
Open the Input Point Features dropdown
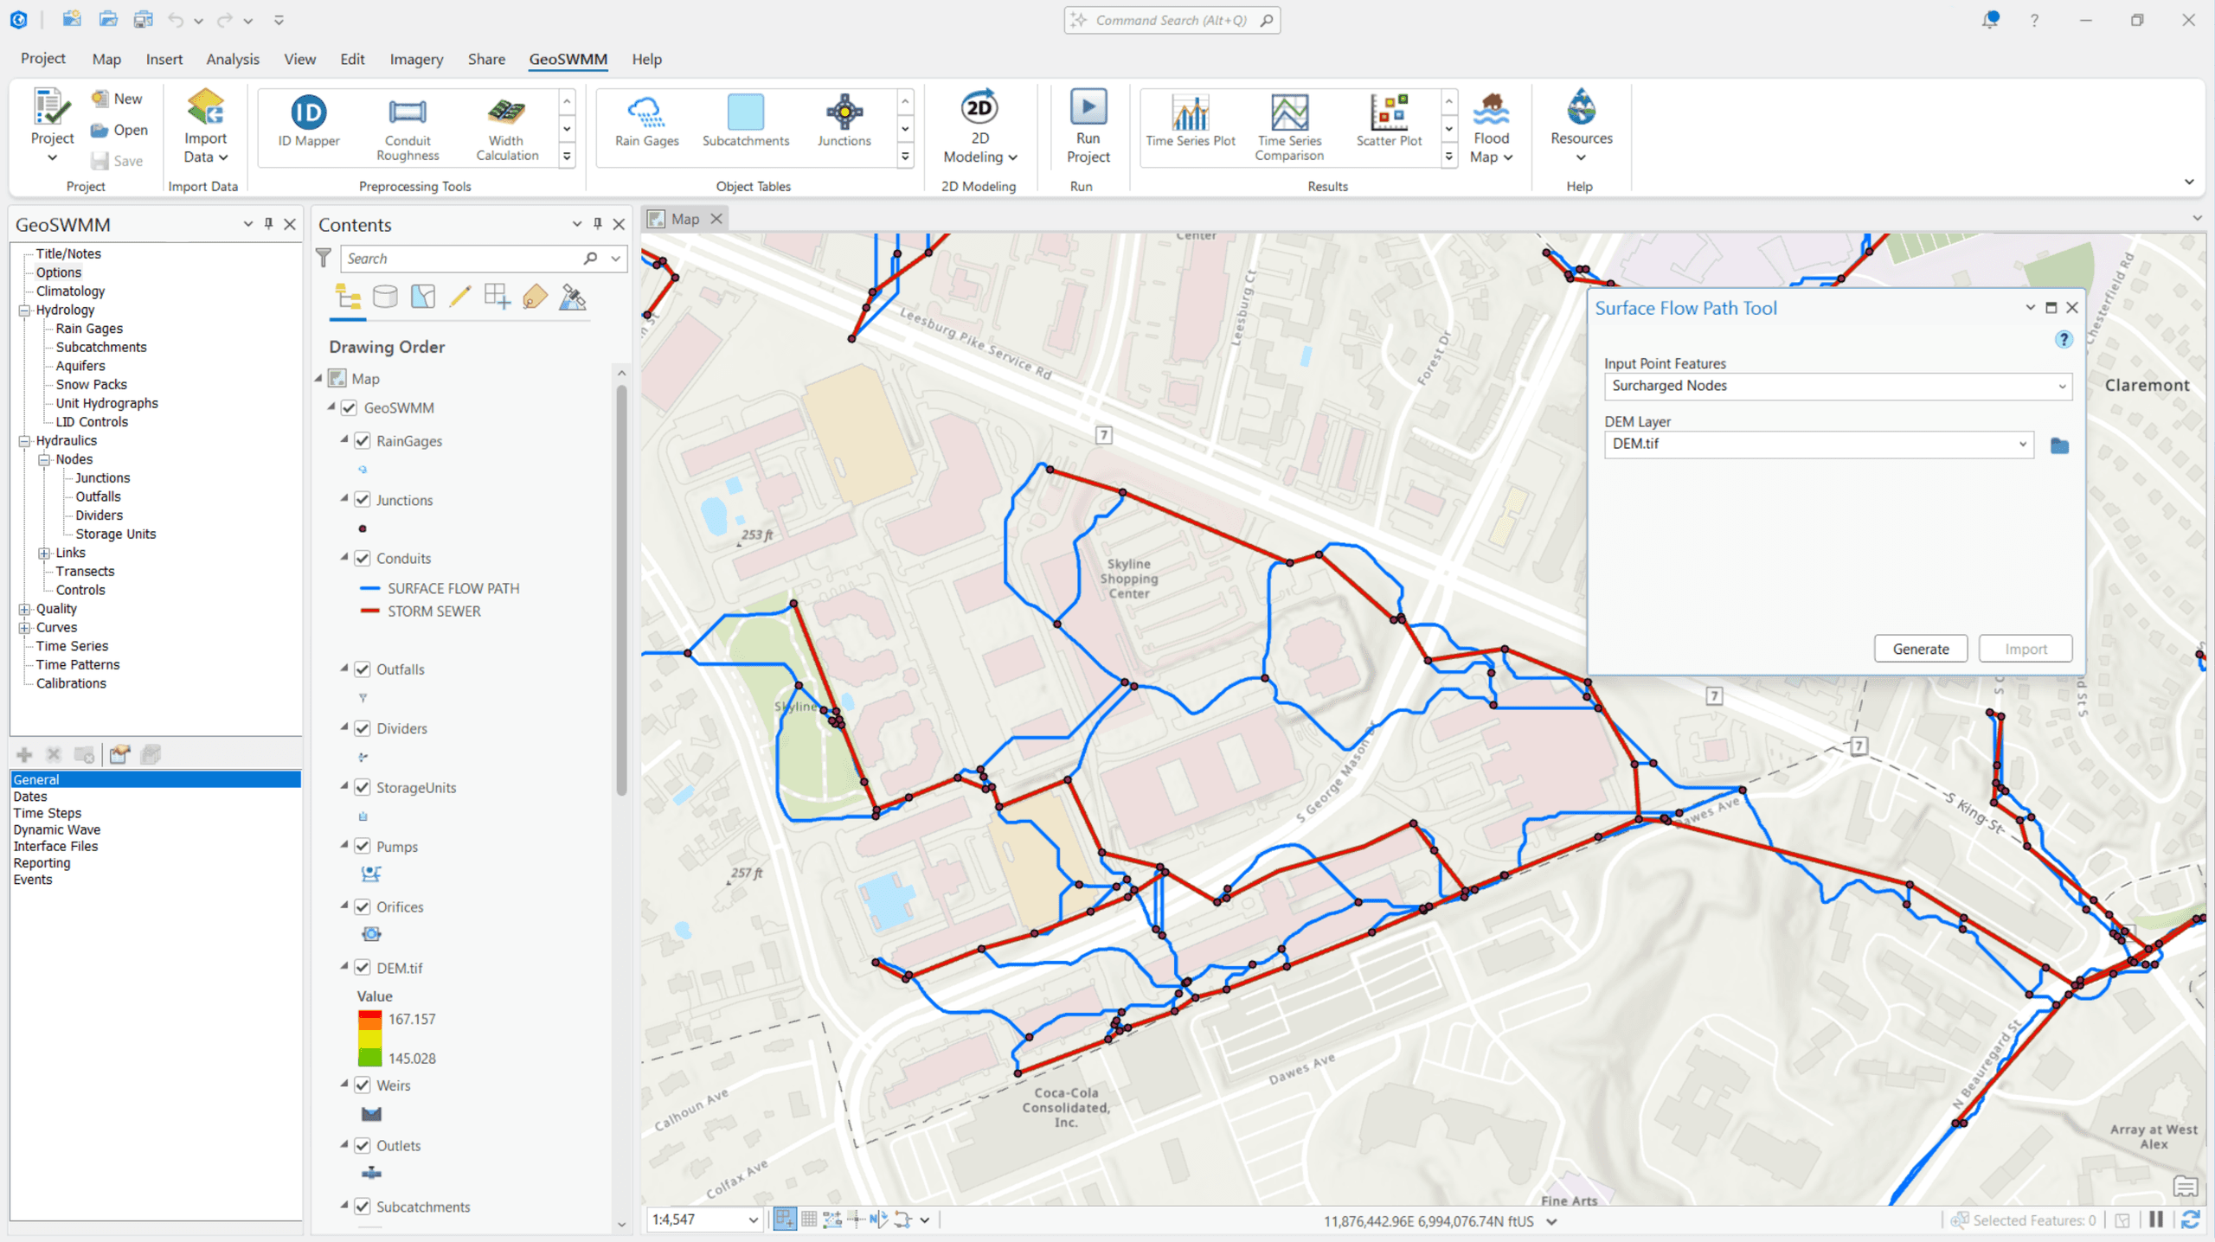[x=2063, y=386]
